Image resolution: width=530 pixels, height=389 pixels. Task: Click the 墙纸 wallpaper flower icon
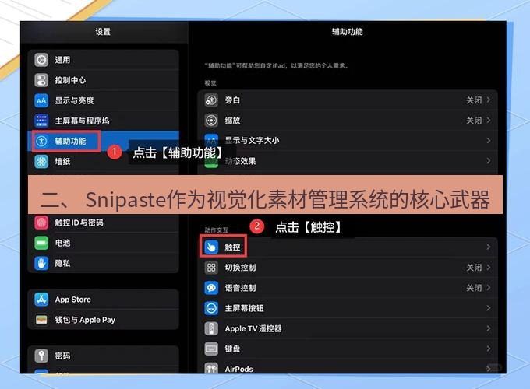(41, 161)
